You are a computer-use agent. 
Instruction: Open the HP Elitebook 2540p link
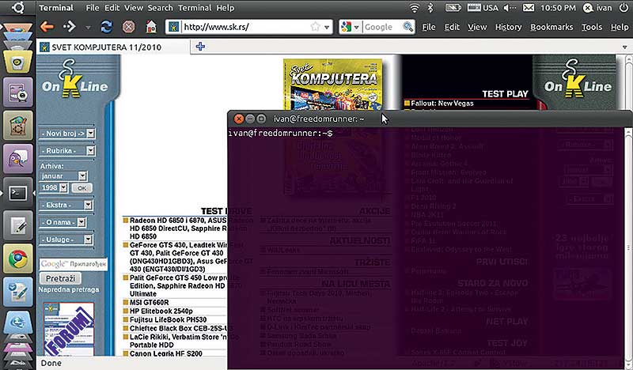click(161, 311)
